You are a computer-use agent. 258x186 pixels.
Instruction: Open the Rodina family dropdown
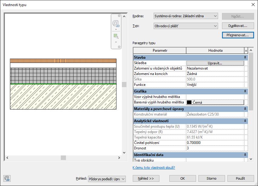pos(186,16)
